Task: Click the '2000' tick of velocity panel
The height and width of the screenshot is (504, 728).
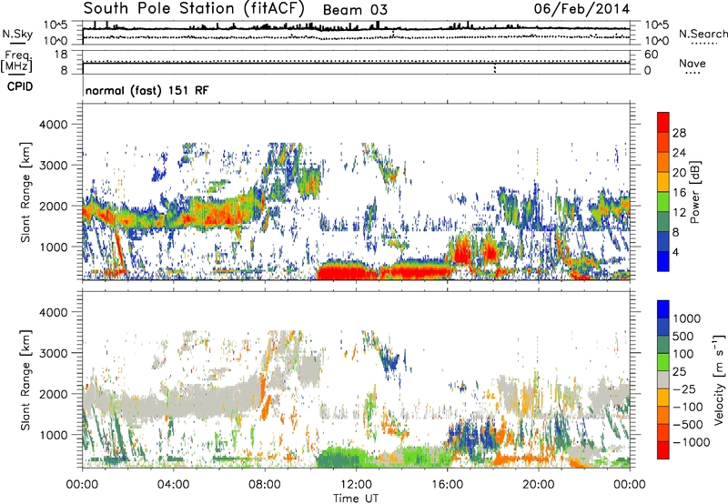Action: point(54,394)
